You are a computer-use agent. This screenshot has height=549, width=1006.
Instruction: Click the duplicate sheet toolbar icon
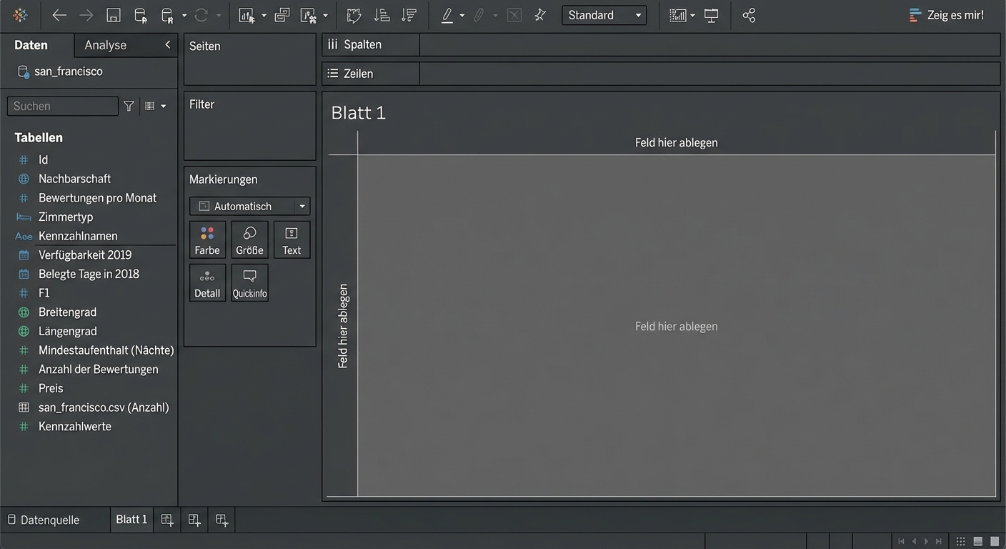click(x=282, y=16)
